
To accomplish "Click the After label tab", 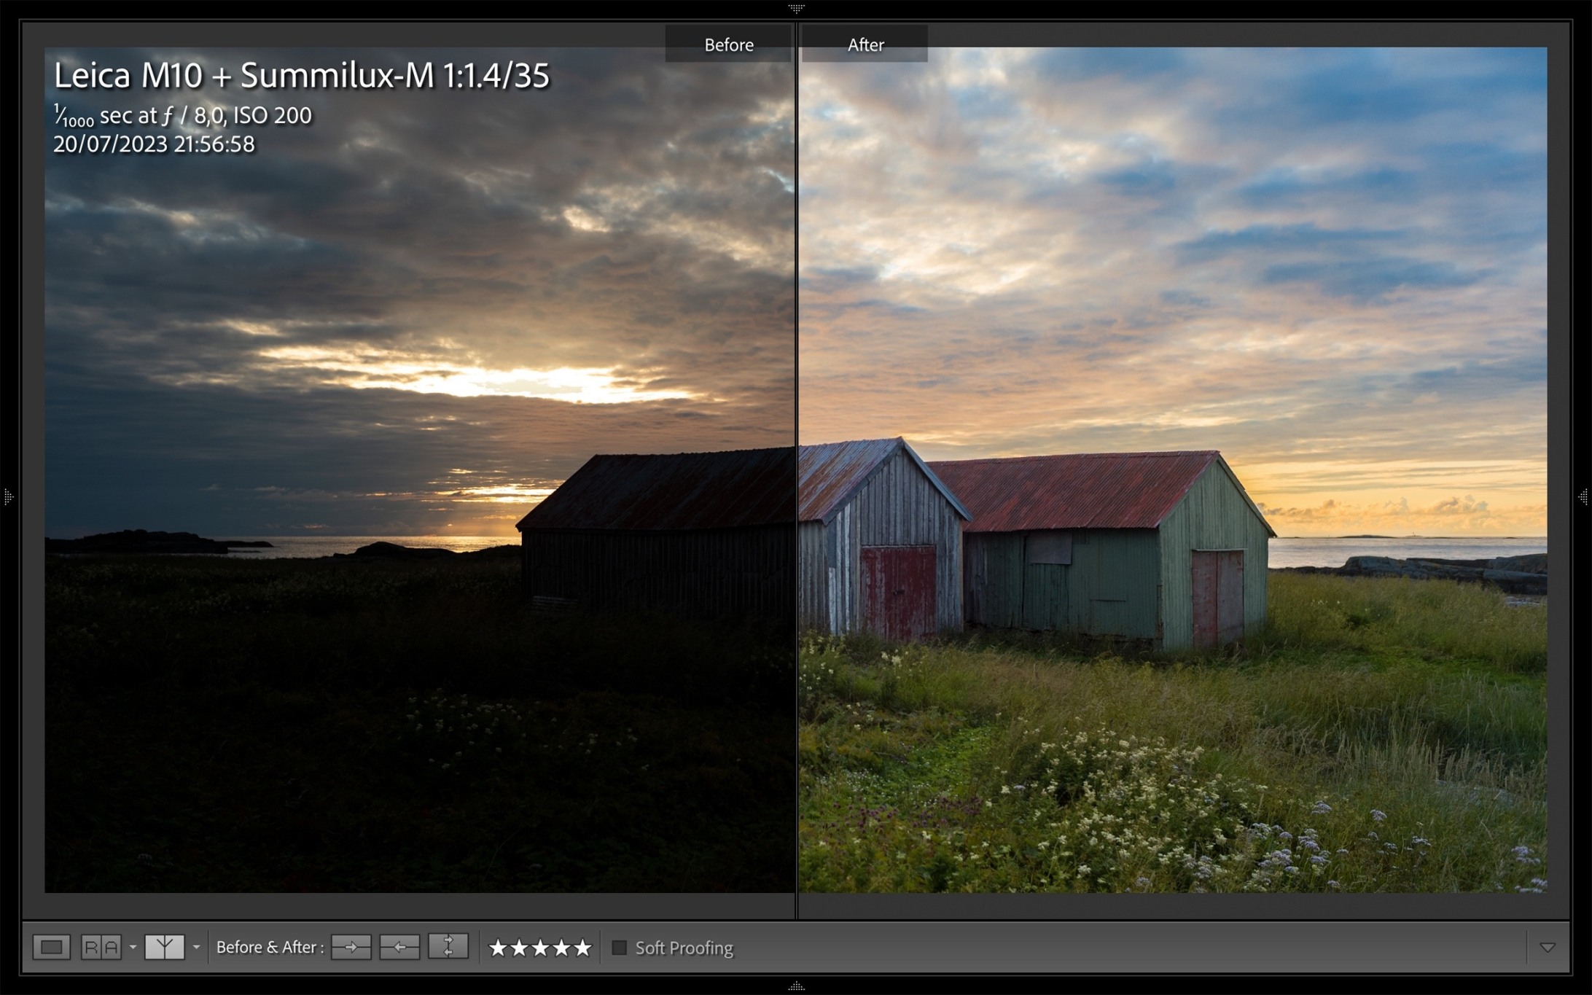I will (x=865, y=44).
